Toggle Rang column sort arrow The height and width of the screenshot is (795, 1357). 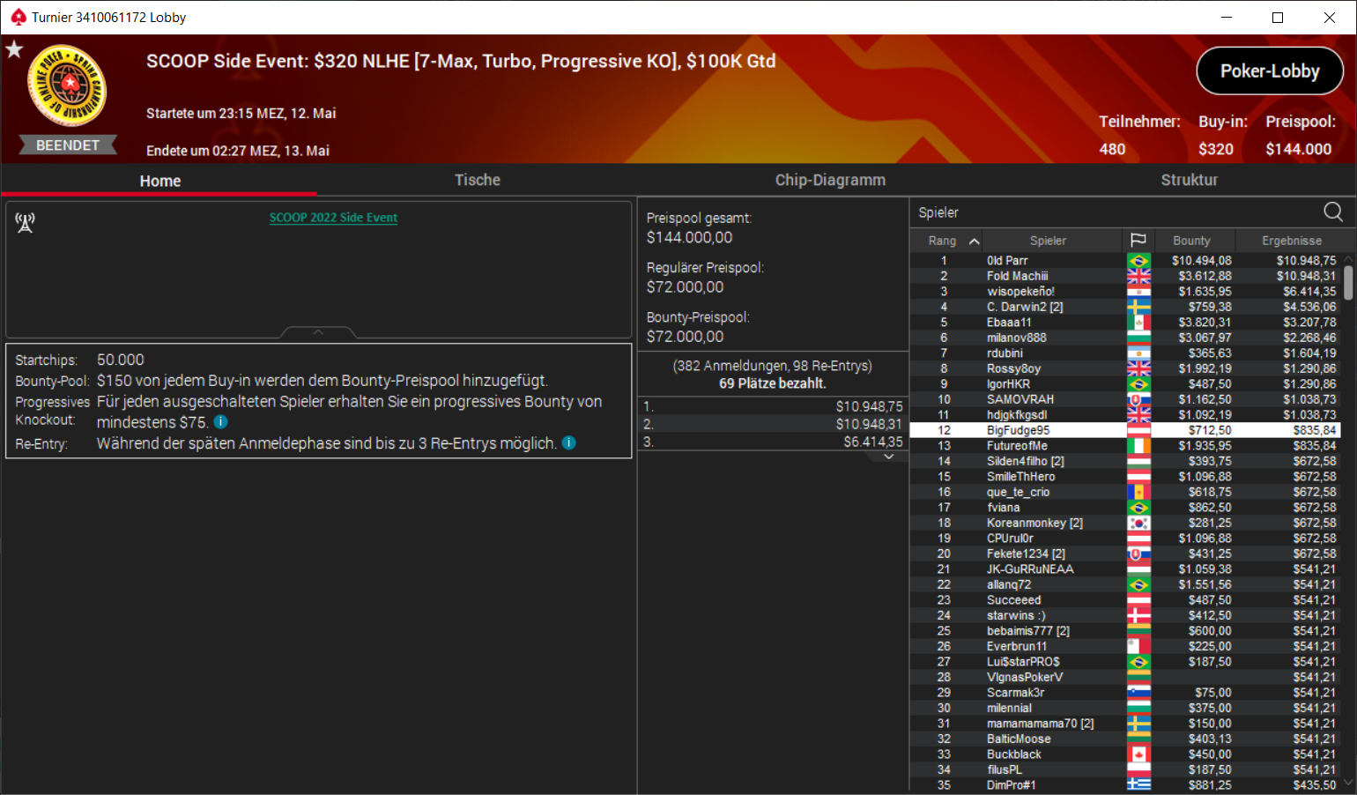click(x=974, y=241)
